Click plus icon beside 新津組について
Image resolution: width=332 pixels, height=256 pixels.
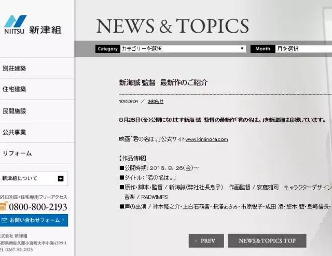[x=61, y=179]
